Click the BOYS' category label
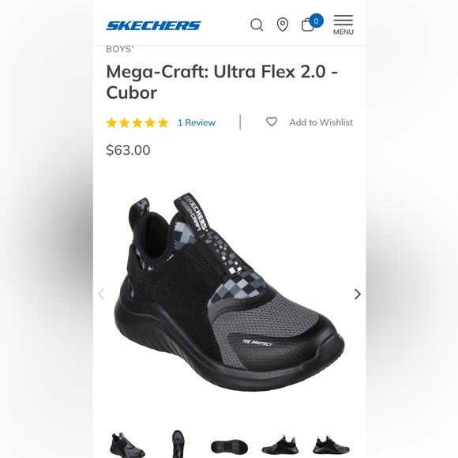458x458 pixels. (120, 49)
